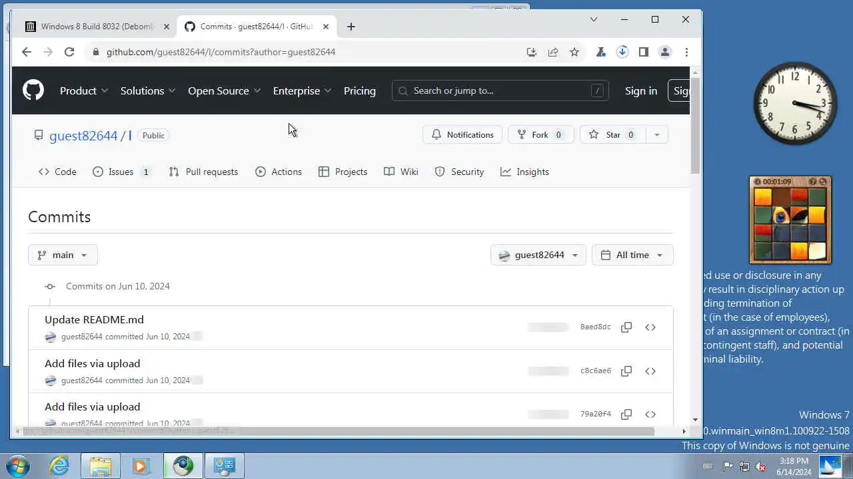Switch to the Issues tab
This screenshot has width=853, height=479.
click(x=121, y=172)
